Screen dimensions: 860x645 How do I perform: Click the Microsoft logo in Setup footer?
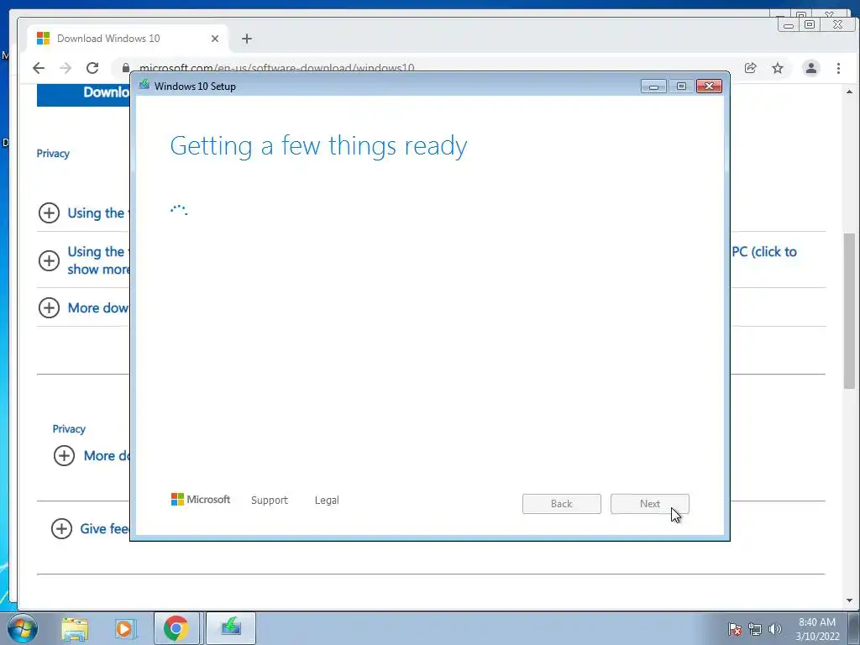coord(201,499)
